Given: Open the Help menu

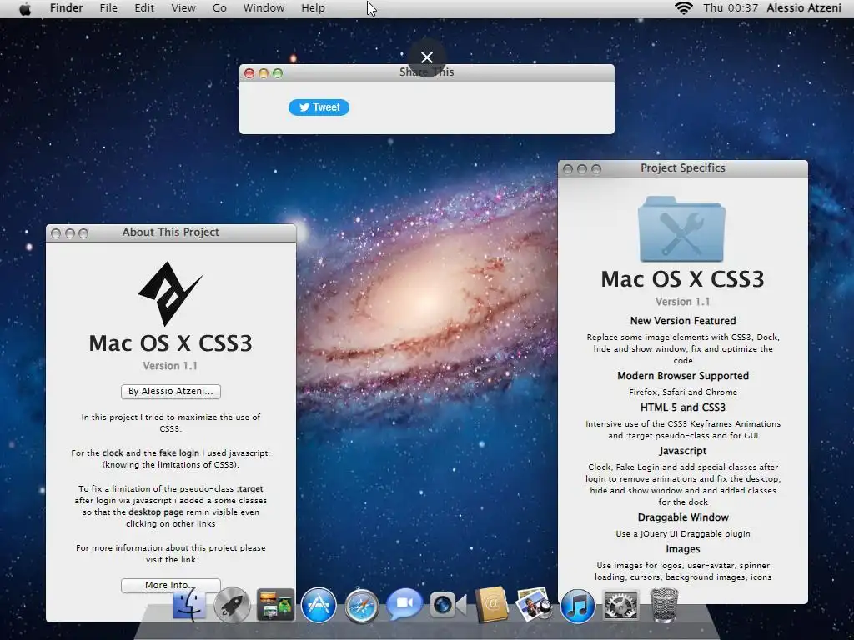Looking at the screenshot, I should coord(314,8).
